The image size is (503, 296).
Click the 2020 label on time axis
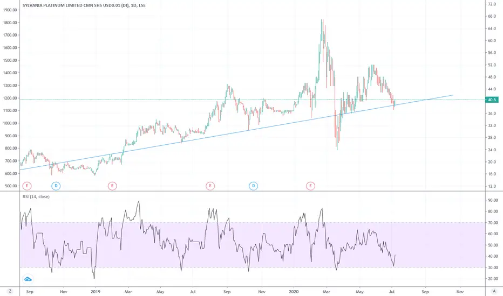(x=294, y=292)
